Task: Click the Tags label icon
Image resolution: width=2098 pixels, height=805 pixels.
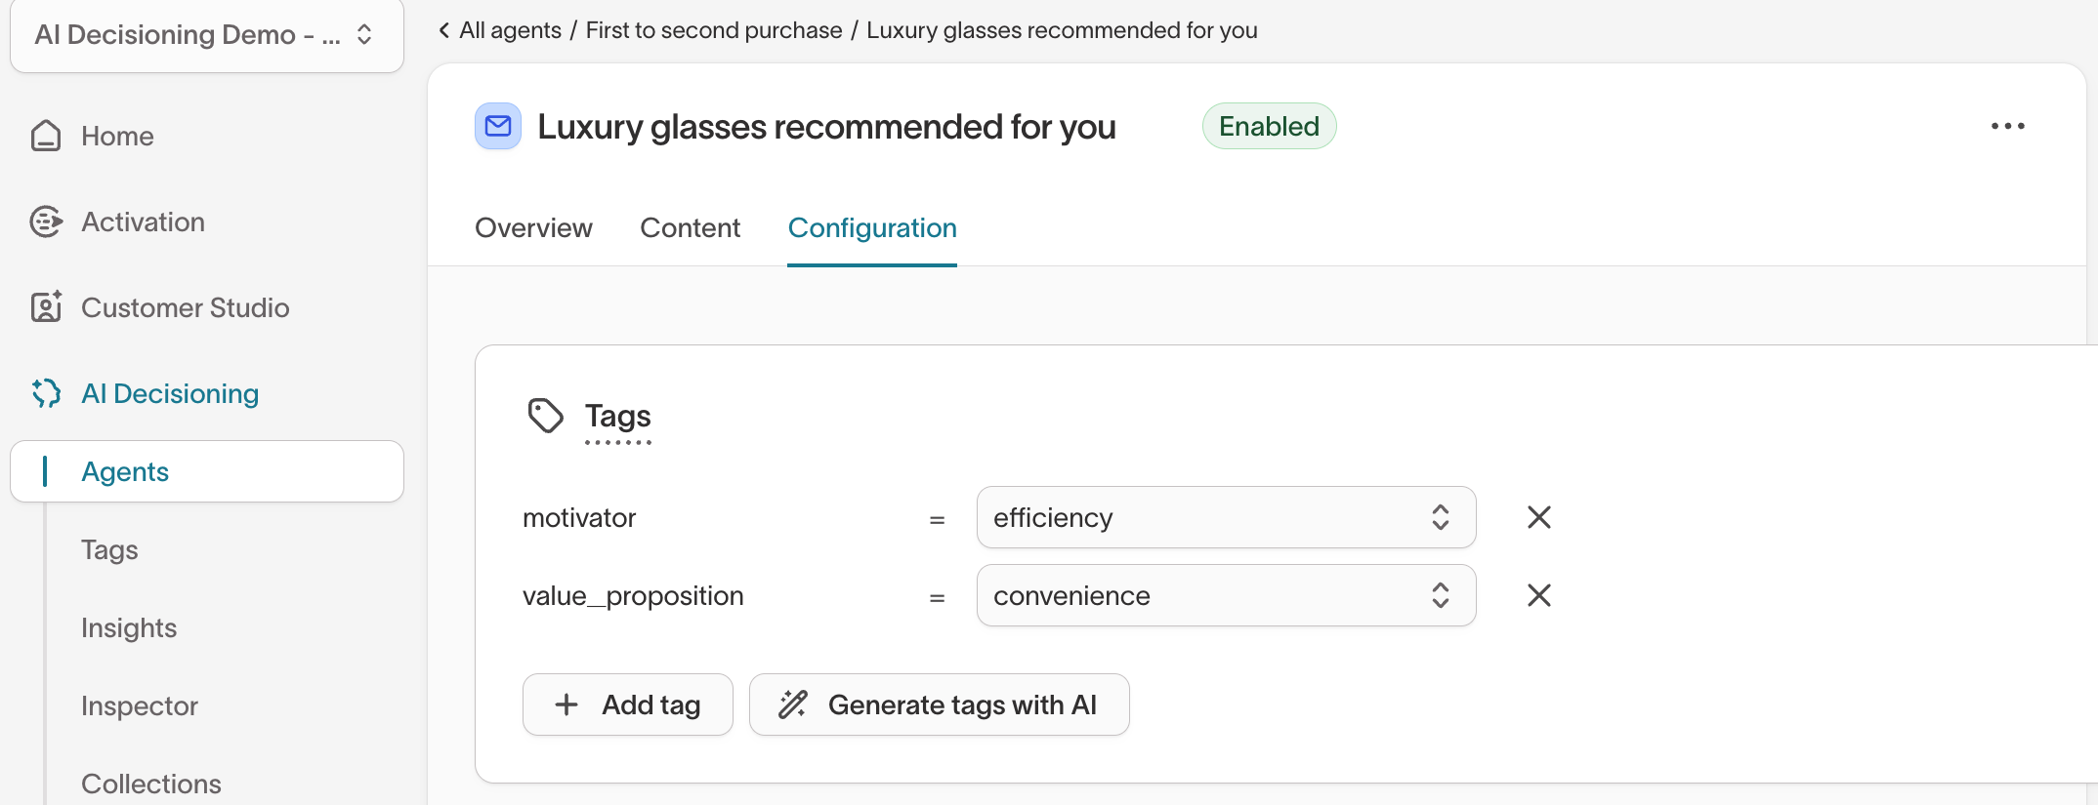Action: point(545,416)
